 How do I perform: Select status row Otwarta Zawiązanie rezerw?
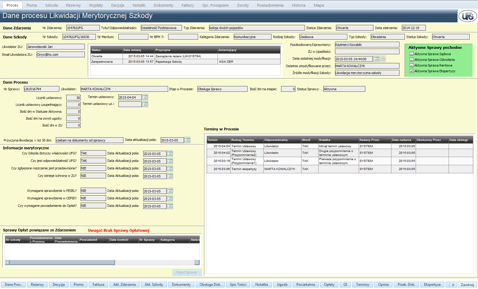click(186, 56)
